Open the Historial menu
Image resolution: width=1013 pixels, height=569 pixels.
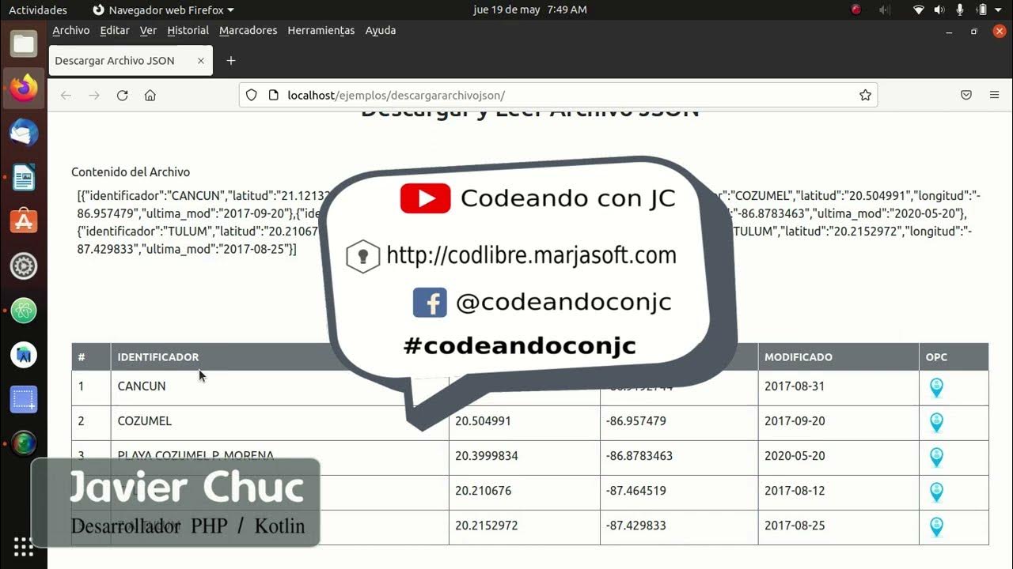click(x=188, y=30)
